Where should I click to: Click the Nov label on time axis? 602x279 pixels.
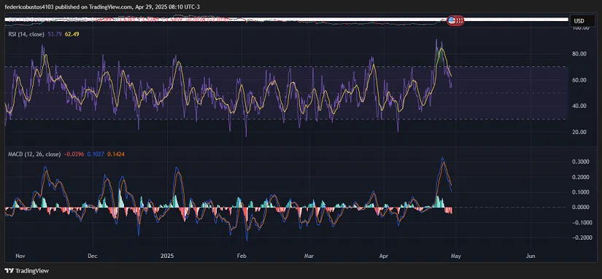pos(20,255)
